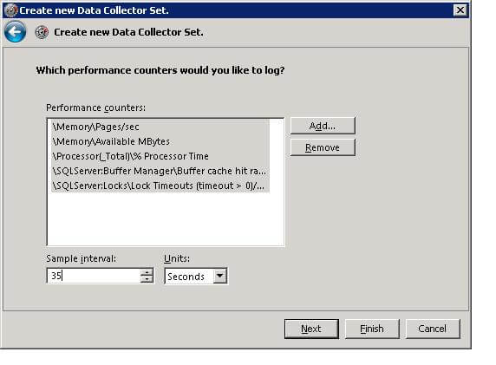496x365 pixels.
Task: Click the Data Collector Set wizard icon beside heading
Action: click(x=42, y=32)
